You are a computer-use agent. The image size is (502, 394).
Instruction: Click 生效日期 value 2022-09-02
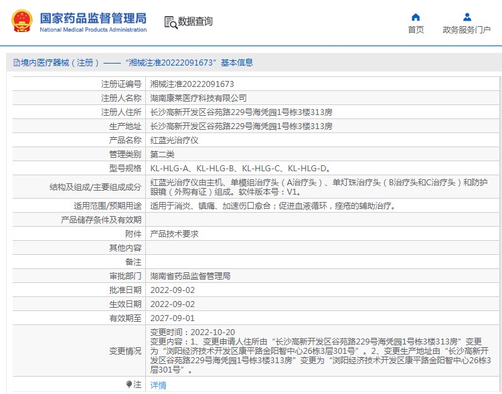point(173,304)
